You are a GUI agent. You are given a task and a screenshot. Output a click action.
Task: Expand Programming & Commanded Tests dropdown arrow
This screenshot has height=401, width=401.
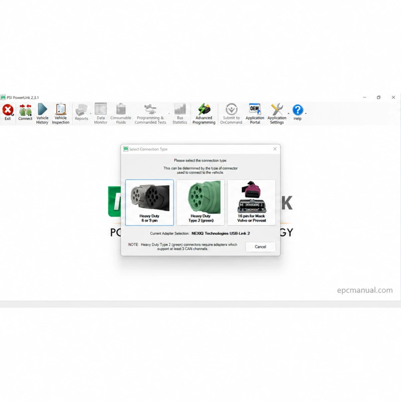pyautogui.click(x=169, y=113)
